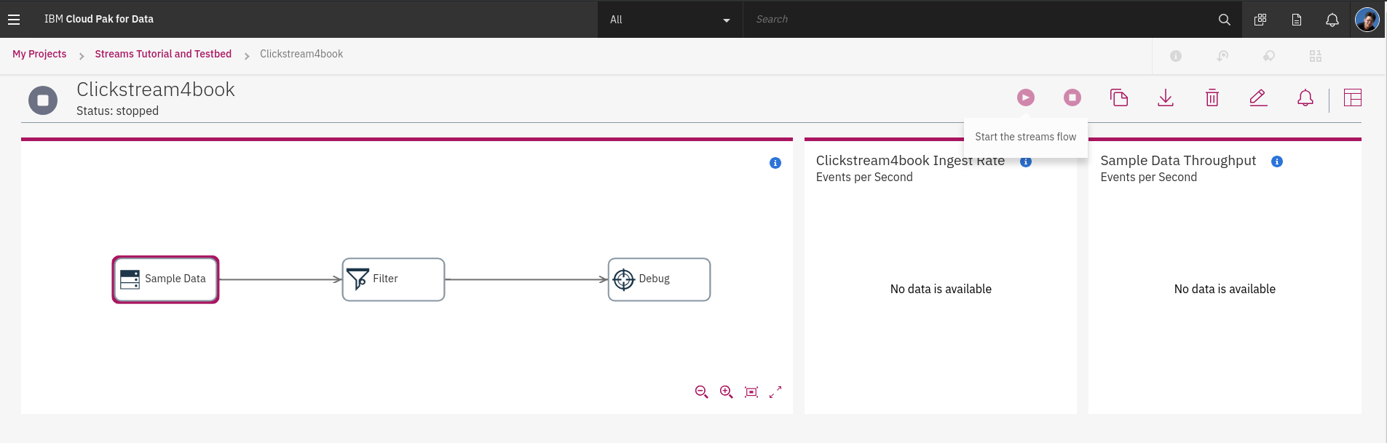This screenshot has height=443, width=1387.
Task: Open the hamburger navigation menu
Action: (14, 20)
